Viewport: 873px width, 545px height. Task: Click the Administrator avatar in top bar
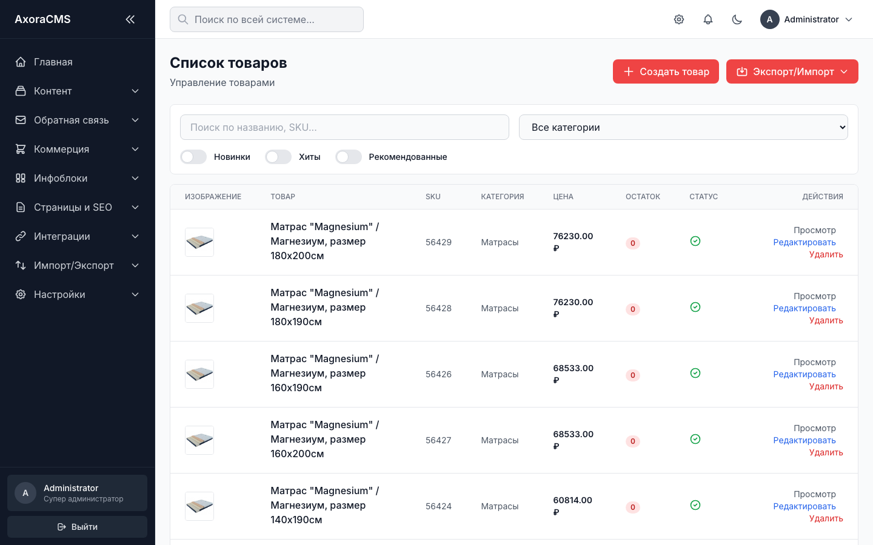(770, 19)
